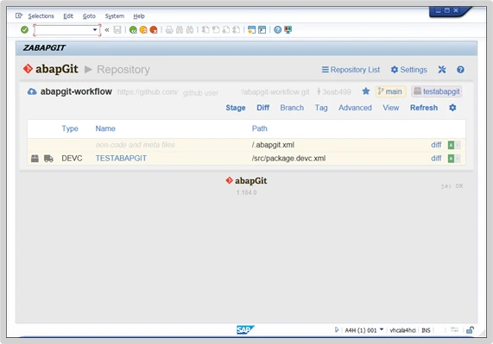Click inside the transaction command field

[63, 30]
